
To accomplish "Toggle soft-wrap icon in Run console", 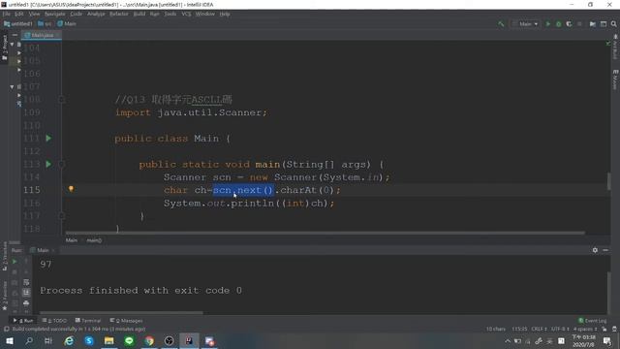I will click(x=26, y=282).
